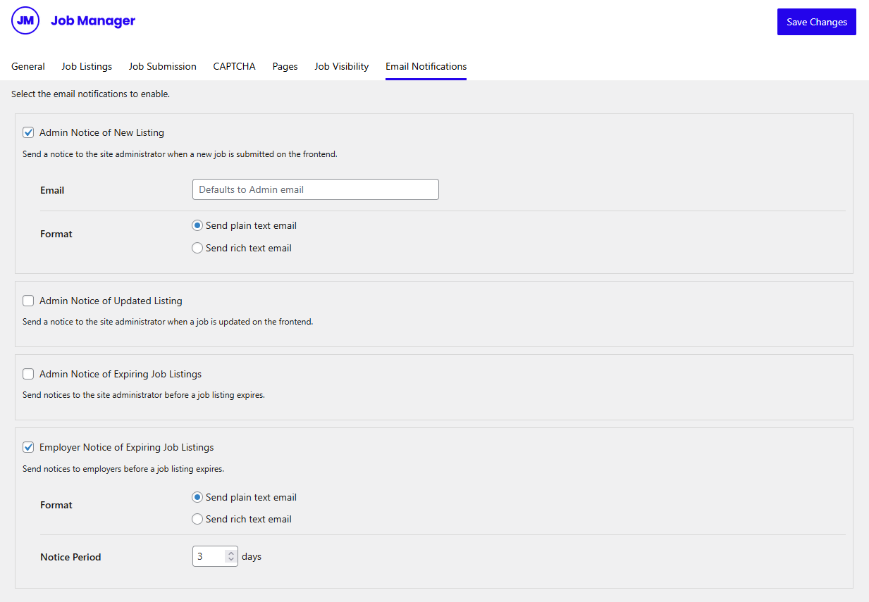
Task: Disable Employer Notice of Expiring Job Listings
Action: (28, 447)
